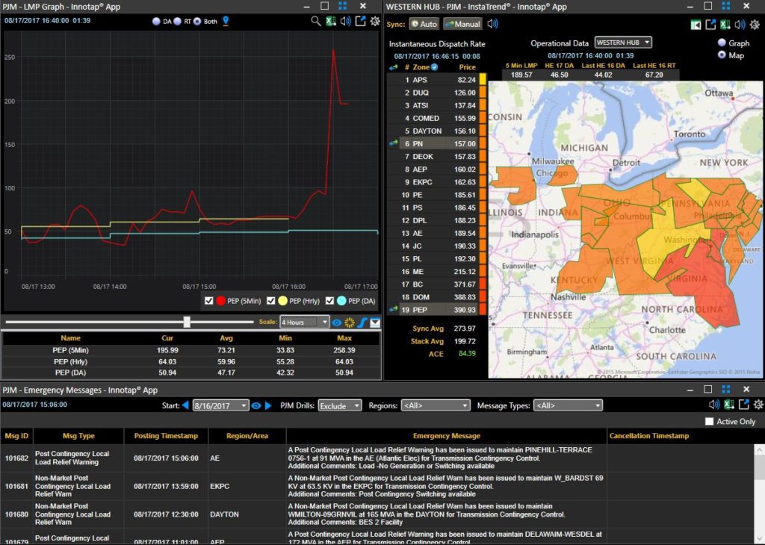Open the search magnifier in LMP Graph
Screen dimensions: 765x545
316,21
